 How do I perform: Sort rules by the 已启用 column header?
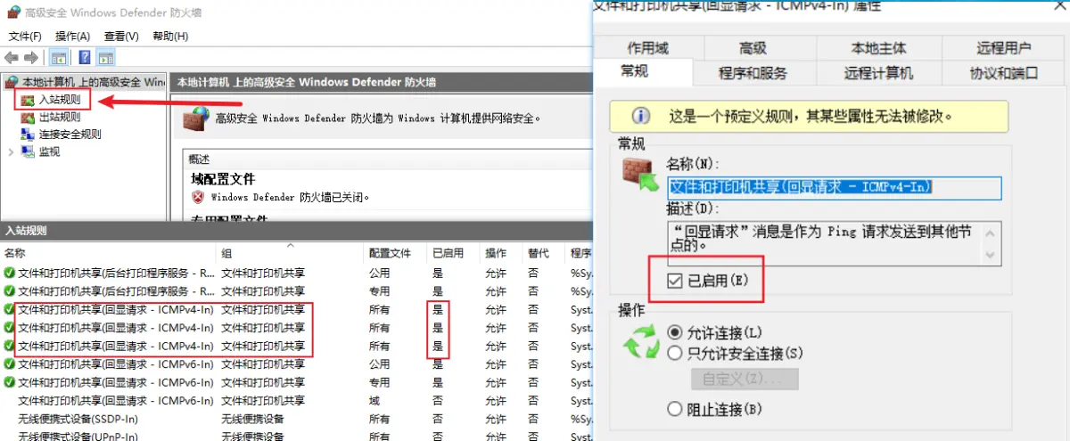click(x=452, y=253)
